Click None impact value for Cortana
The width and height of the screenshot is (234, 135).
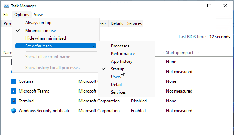click(x=171, y=81)
